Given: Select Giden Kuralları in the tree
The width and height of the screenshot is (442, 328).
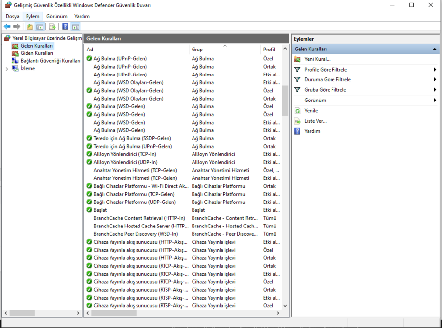Looking at the screenshot, I should (x=36, y=53).
